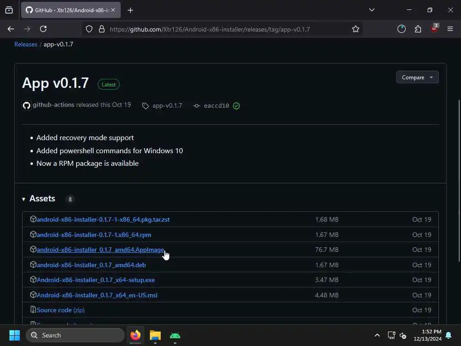
Task: Open the list all tabs chevron
Action: click(x=371, y=10)
